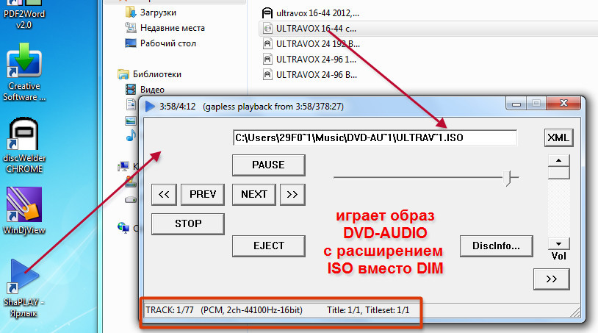
Task: Open the XML button in the player
Action: coord(558,137)
